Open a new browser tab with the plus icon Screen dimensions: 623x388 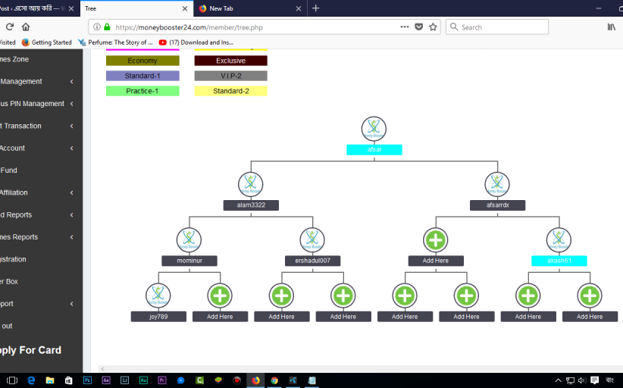tap(316, 8)
